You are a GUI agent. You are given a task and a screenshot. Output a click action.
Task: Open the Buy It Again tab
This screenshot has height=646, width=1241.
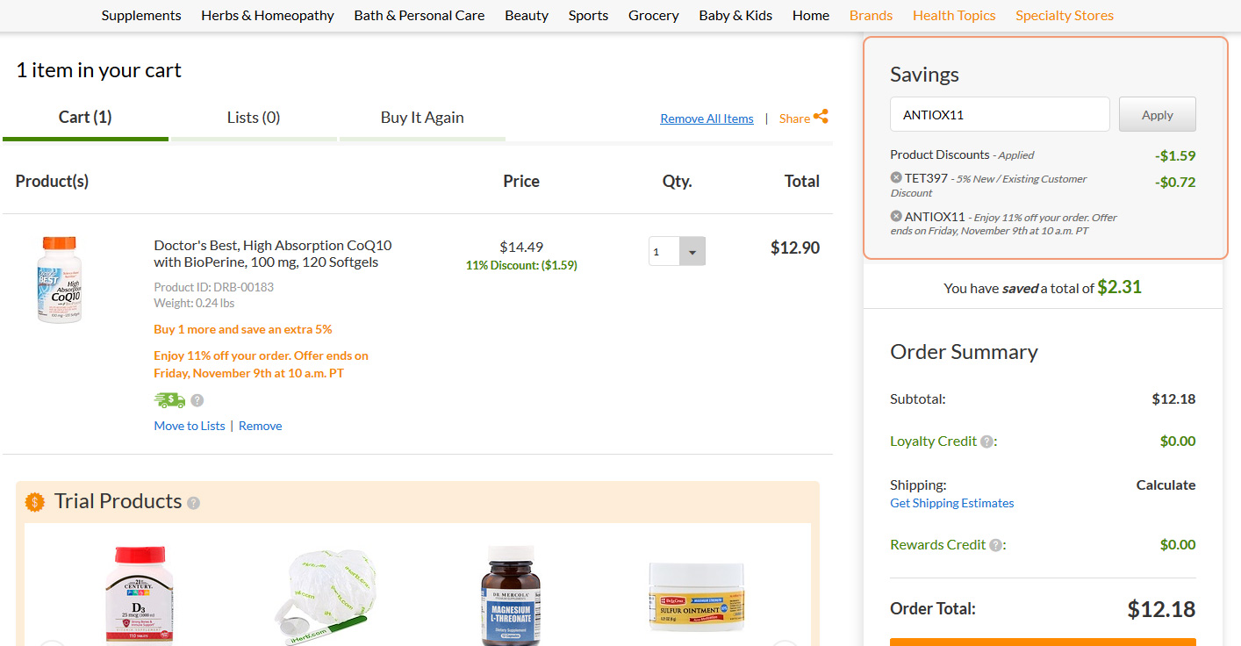422,118
